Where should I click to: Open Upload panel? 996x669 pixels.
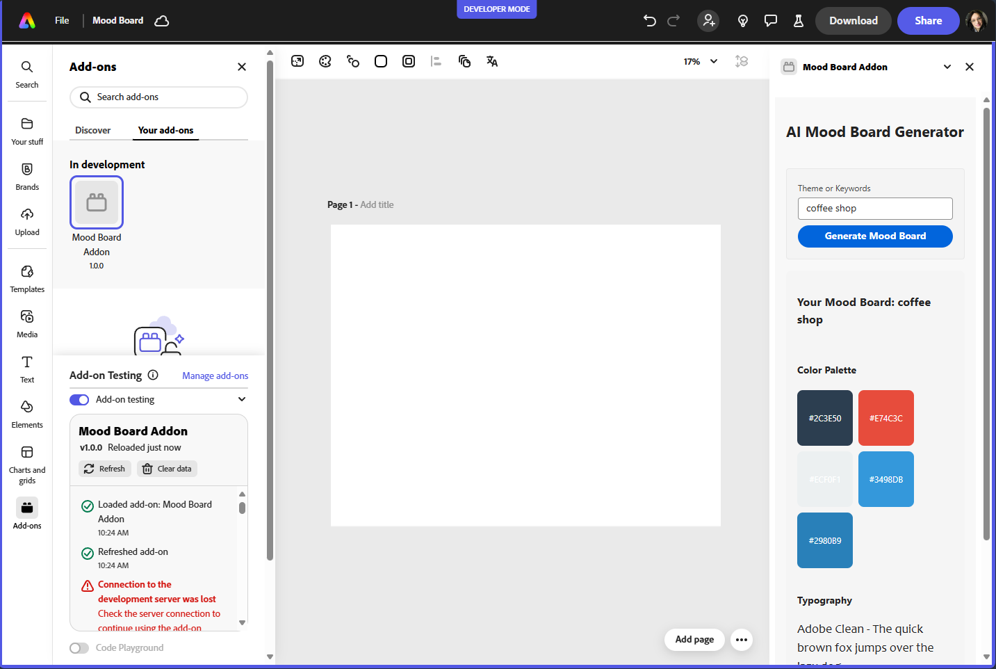pyautogui.click(x=27, y=222)
